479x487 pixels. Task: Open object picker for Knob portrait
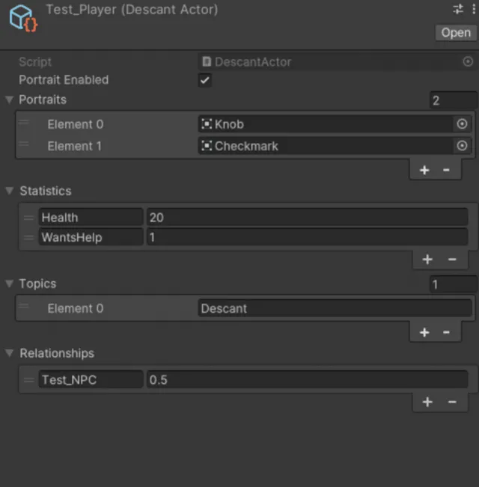[x=462, y=124]
